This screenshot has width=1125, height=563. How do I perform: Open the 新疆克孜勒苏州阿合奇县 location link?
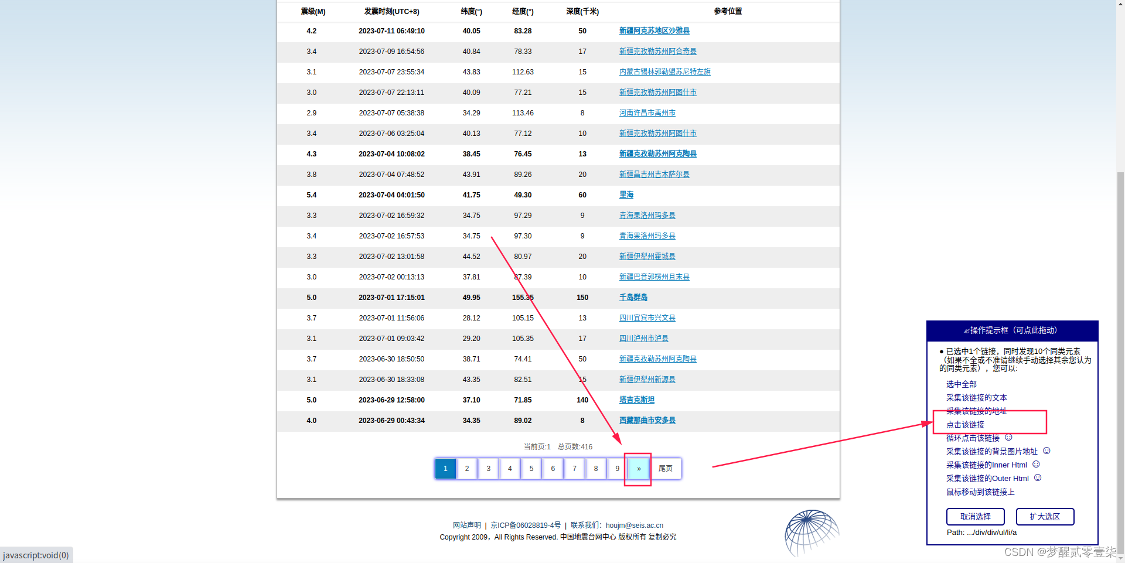(x=657, y=52)
